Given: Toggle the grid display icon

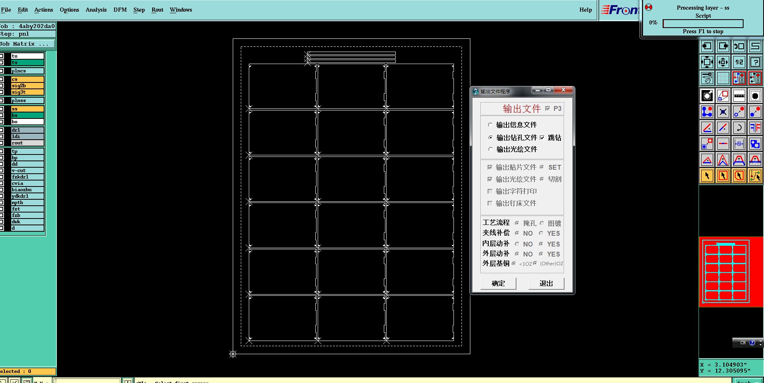Looking at the screenshot, I should [x=723, y=78].
